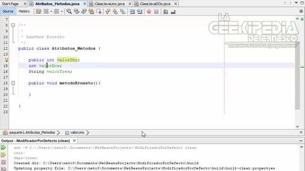Image resolution: width=305 pixels, height=171 pixels.
Task: Maximize editor window icon
Action: click(x=302, y=3)
